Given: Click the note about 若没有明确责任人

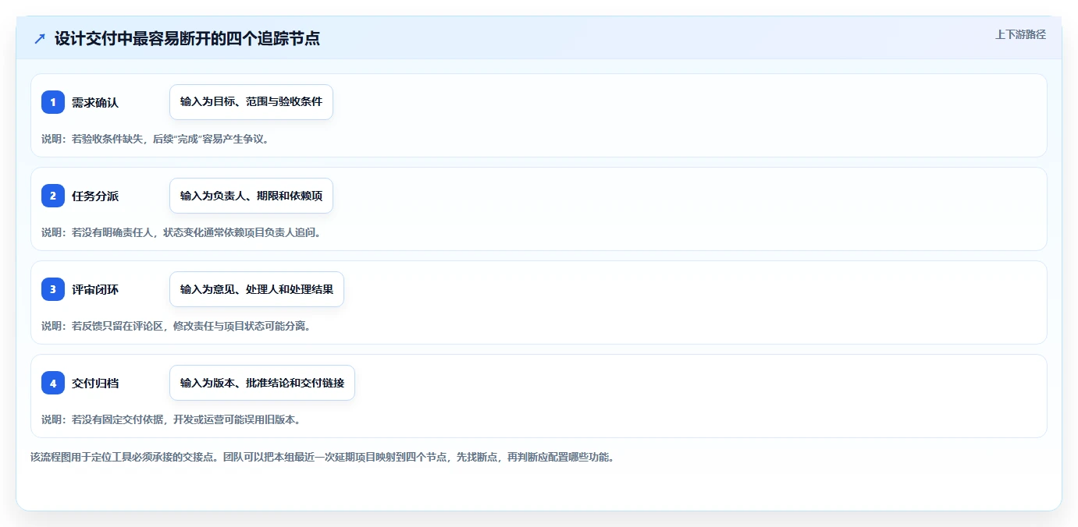Looking at the screenshot, I should point(181,232).
